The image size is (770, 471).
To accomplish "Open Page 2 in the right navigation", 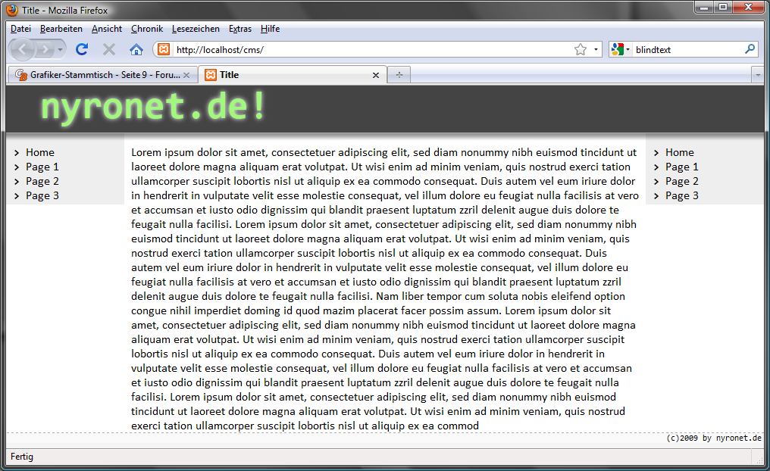I will [681, 181].
